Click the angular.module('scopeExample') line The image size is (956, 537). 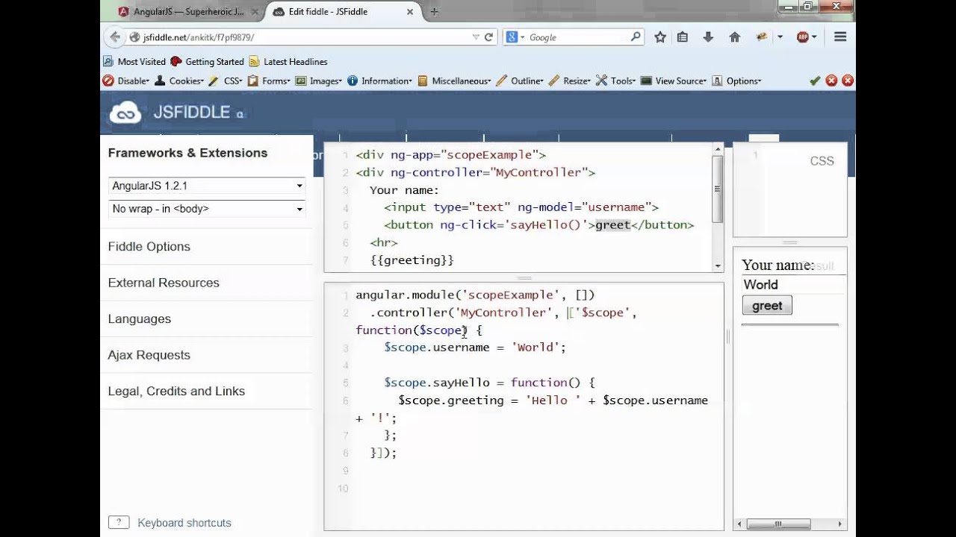coord(475,295)
